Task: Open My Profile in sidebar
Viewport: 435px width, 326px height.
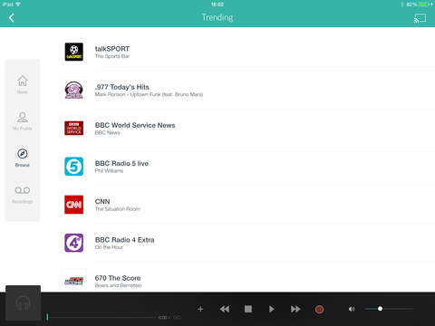Action: pos(23,120)
